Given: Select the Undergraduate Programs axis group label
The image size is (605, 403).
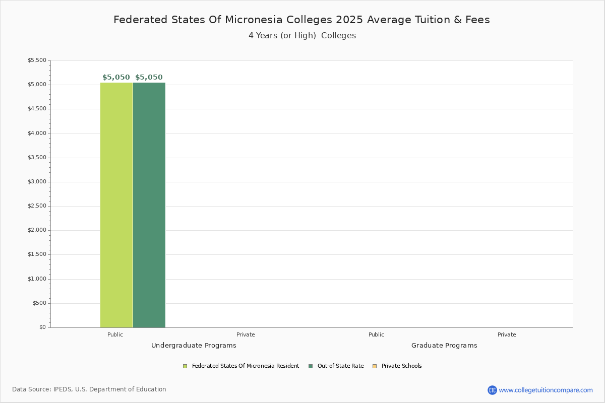Looking at the screenshot, I should (x=194, y=346).
